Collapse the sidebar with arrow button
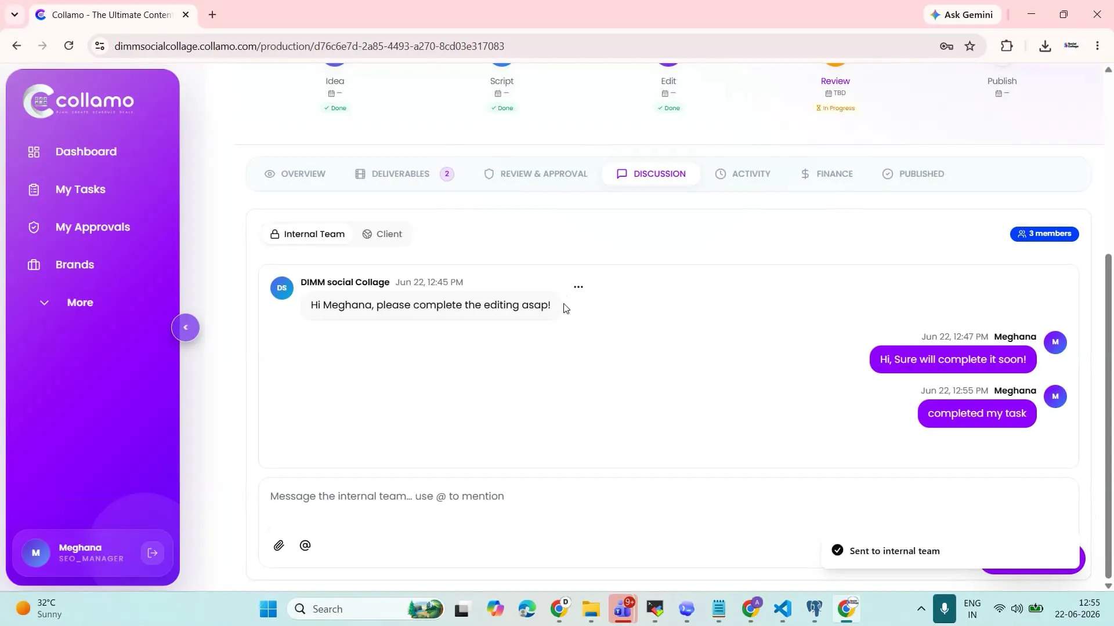 pos(186,327)
